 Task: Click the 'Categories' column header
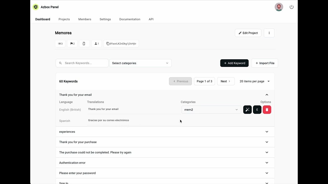pos(188,102)
